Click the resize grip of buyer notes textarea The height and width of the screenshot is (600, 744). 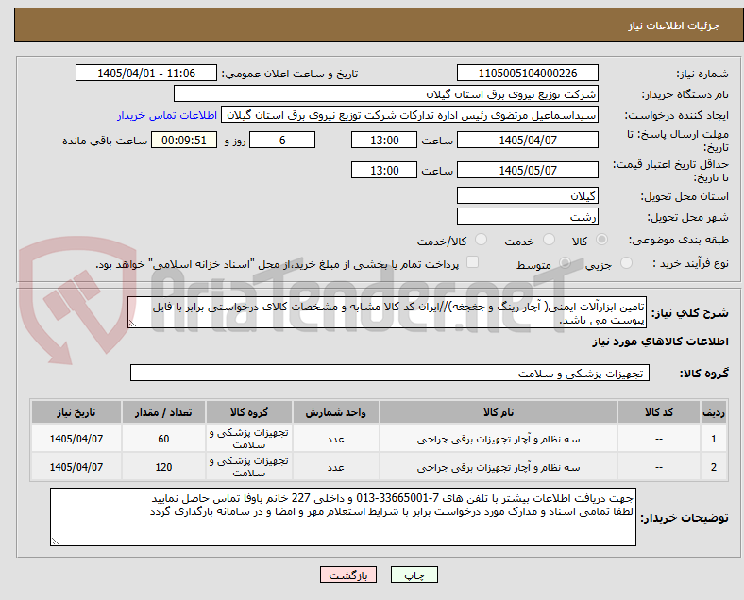coord(55,541)
